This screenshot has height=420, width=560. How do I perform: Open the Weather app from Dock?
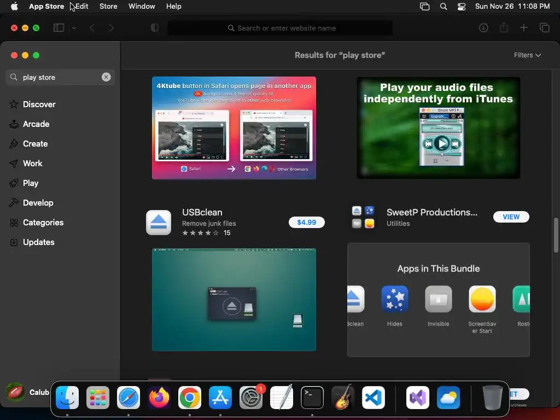(x=448, y=398)
